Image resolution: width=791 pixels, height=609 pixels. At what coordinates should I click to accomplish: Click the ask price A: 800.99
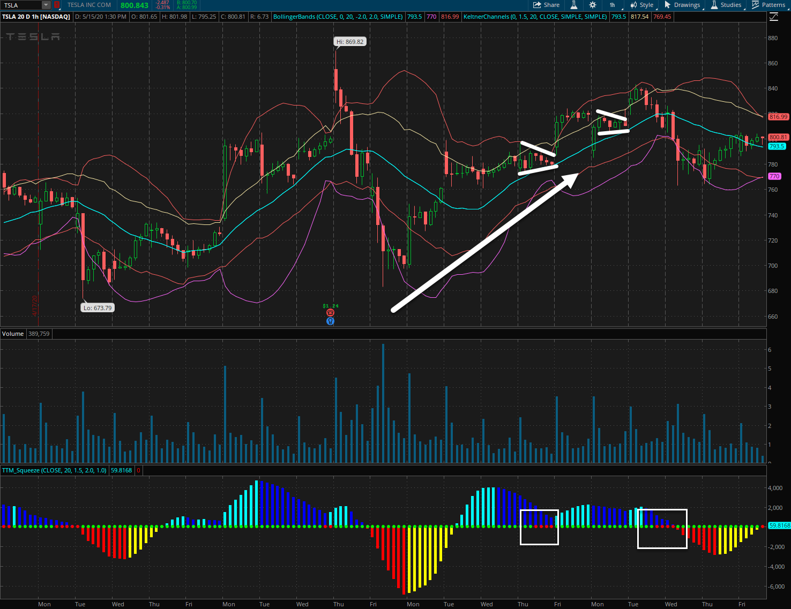[187, 7]
